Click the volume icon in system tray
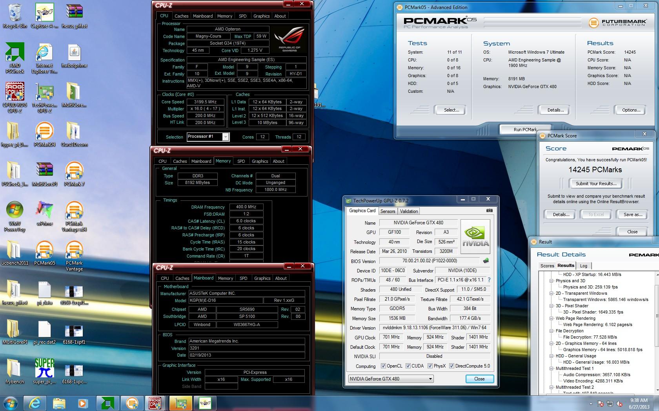This screenshot has width=659, height=411. click(x=619, y=404)
